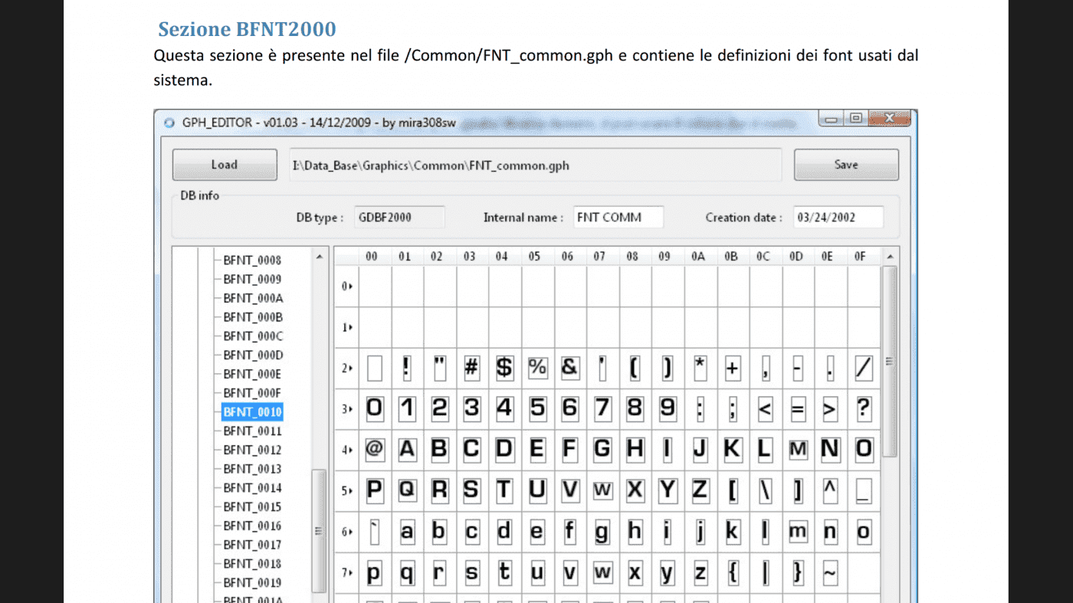Select BFNT_0010 in the font tree
The width and height of the screenshot is (1073, 603).
tap(252, 412)
